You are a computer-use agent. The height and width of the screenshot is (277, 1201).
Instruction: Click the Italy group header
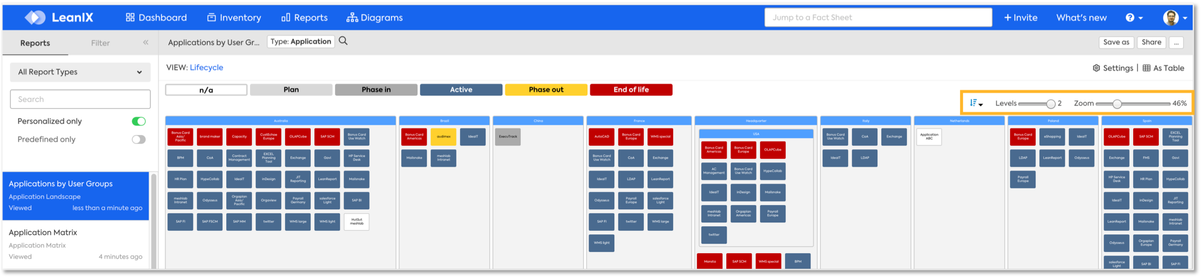[865, 121]
